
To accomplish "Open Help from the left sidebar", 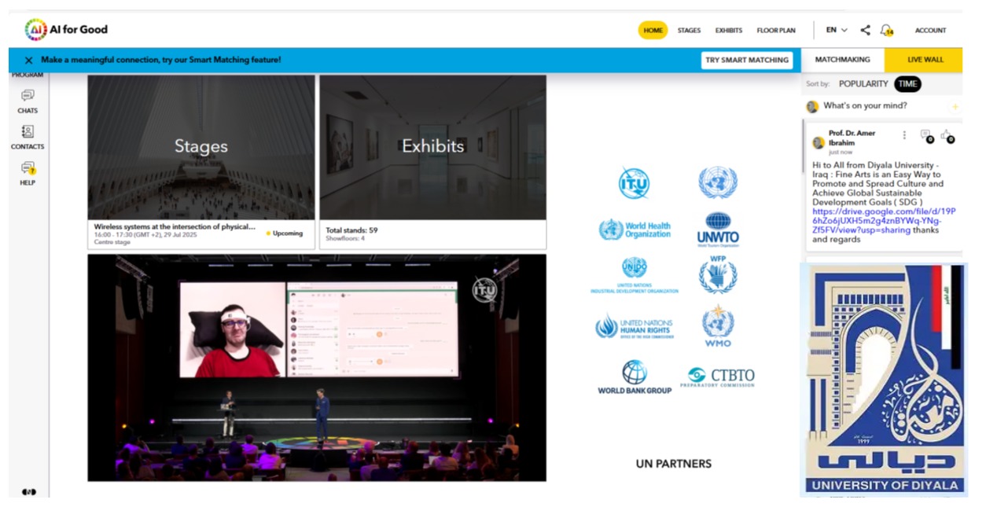I will pyautogui.click(x=28, y=173).
